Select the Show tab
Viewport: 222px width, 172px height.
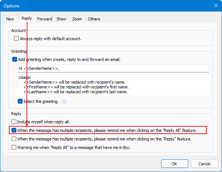click(x=61, y=19)
